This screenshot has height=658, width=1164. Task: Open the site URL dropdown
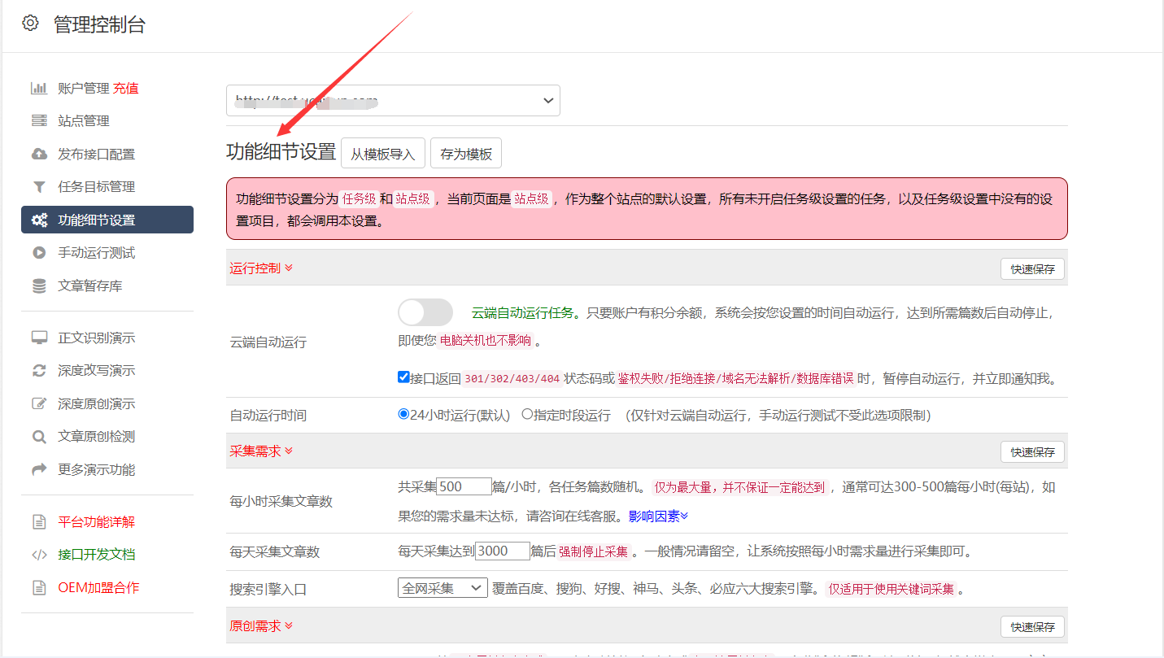click(393, 101)
